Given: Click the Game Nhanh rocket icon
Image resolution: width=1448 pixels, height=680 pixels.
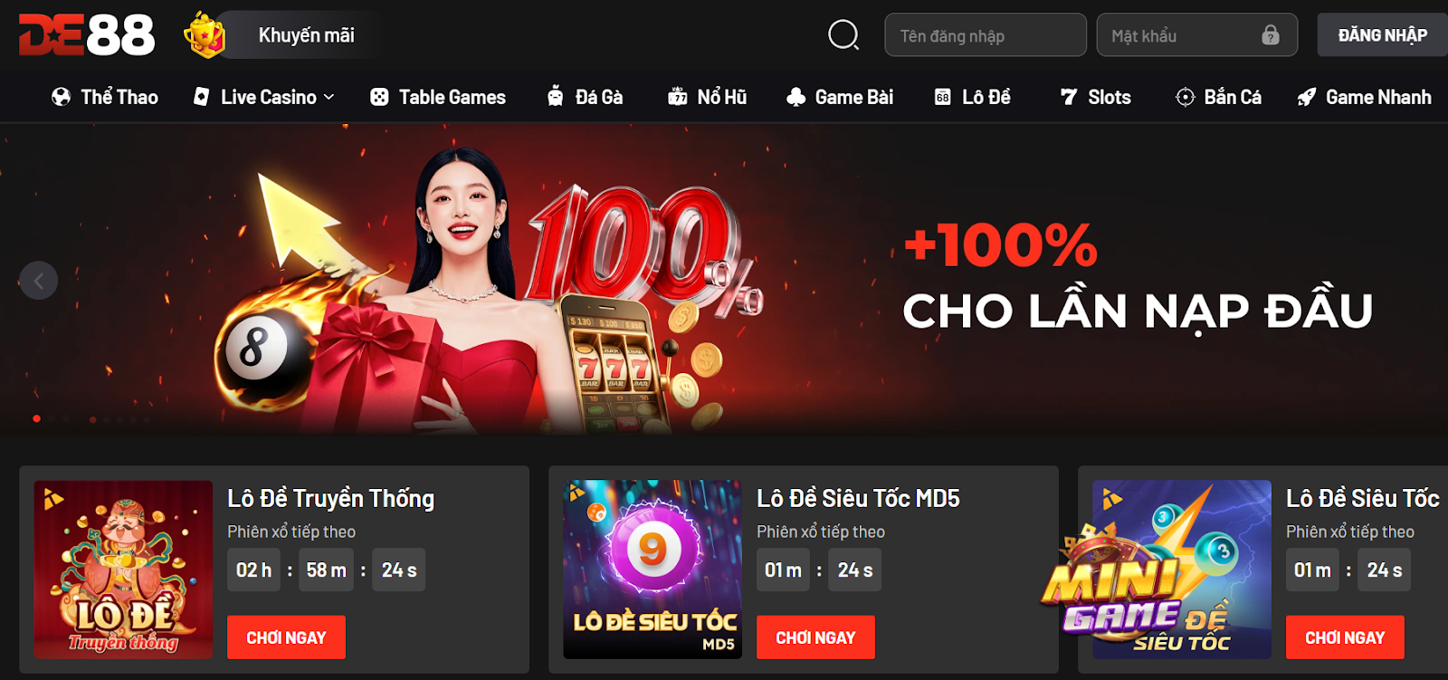Looking at the screenshot, I should pos(1306,97).
